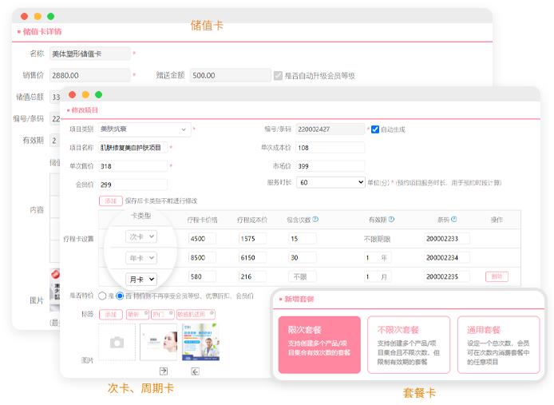Toggle the 自动生成 checkbox
Screen dimensions: 554x405
click(x=375, y=129)
